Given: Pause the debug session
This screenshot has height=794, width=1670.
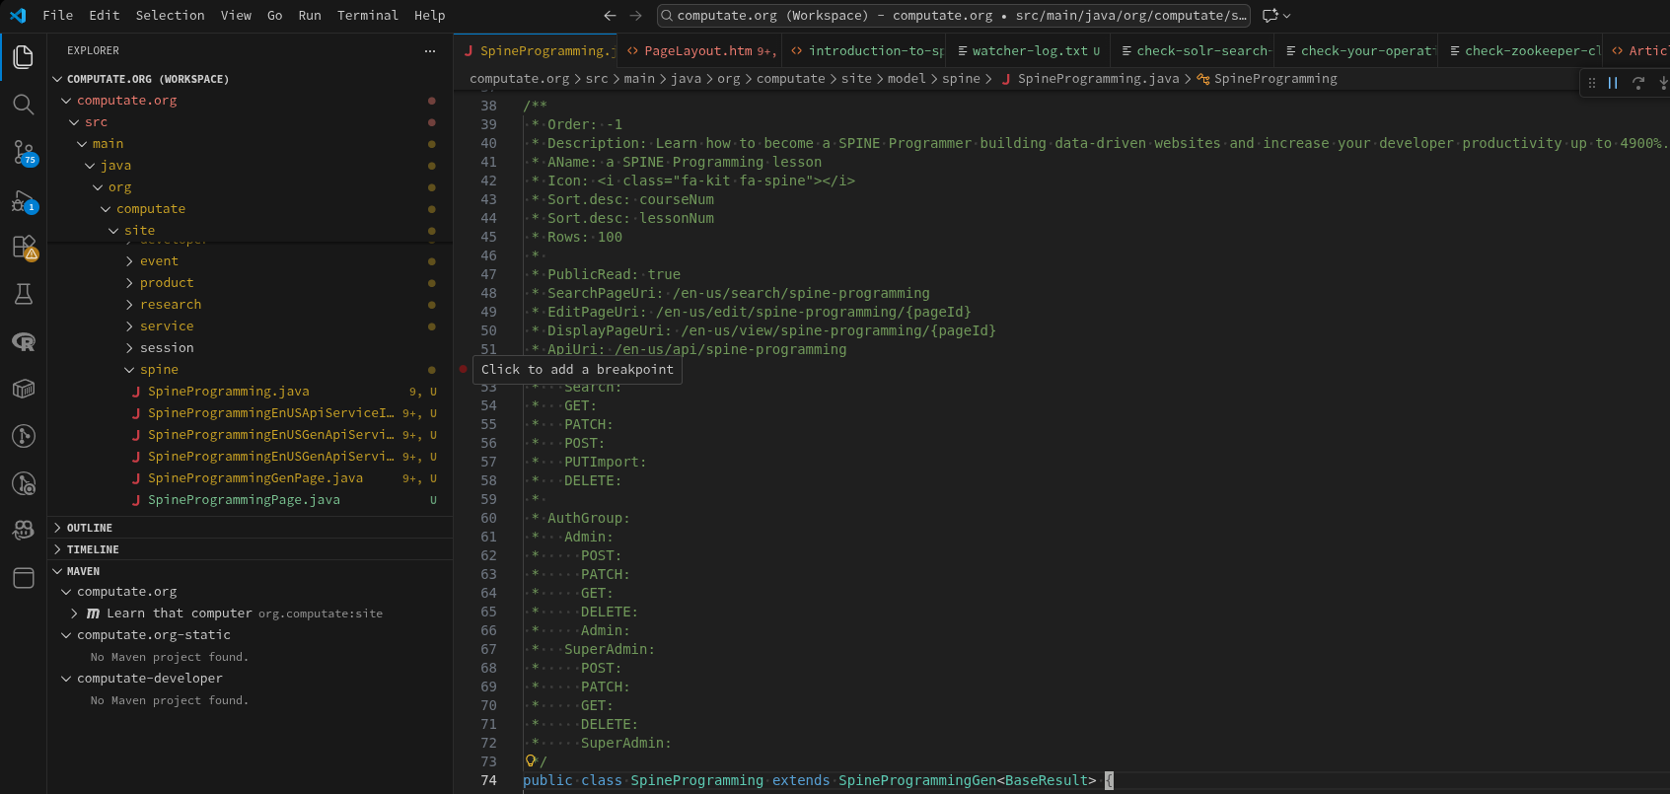Looking at the screenshot, I should 1613,83.
